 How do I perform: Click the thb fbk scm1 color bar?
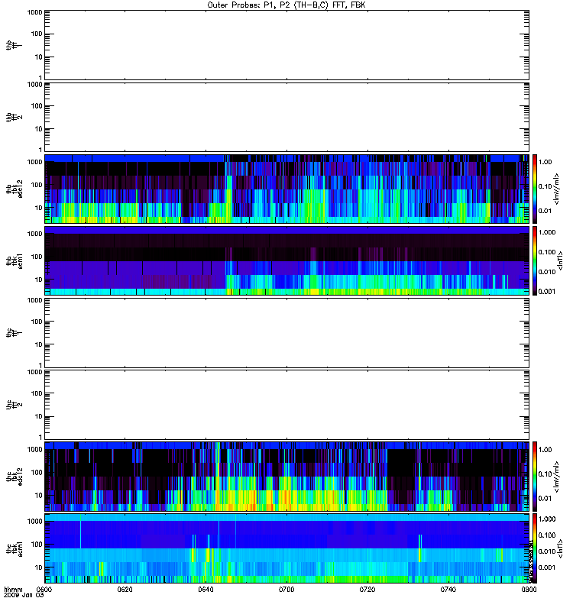pos(534,260)
